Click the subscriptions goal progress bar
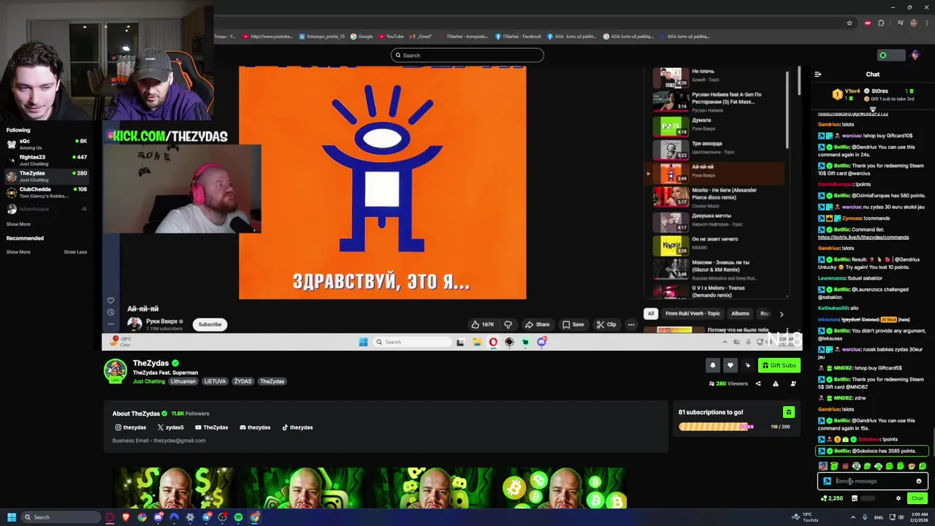 click(x=716, y=427)
